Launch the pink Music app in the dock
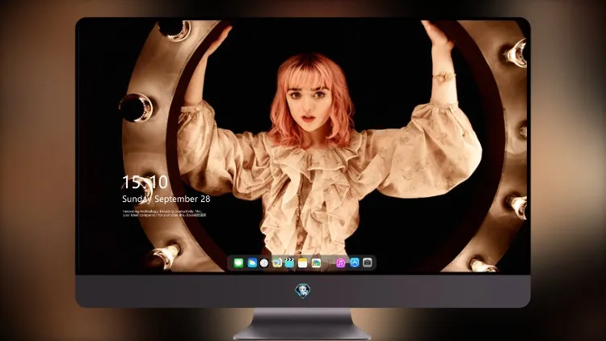The height and width of the screenshot is (341, 606). [340, 263]
